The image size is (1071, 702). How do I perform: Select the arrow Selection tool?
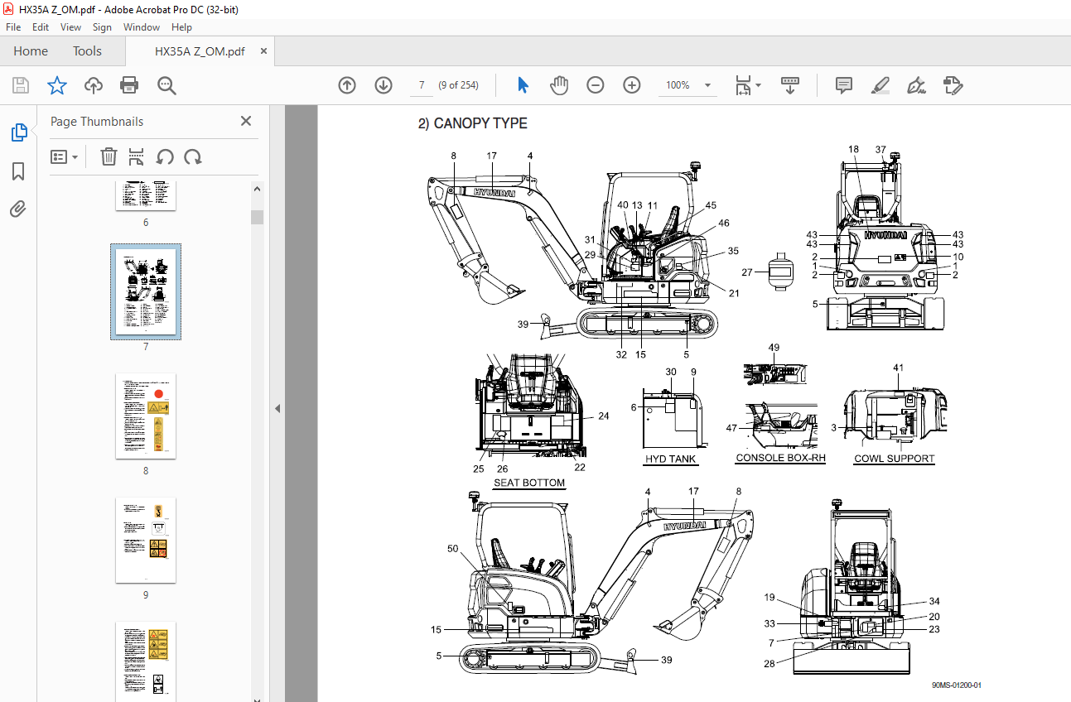[523, 85]
